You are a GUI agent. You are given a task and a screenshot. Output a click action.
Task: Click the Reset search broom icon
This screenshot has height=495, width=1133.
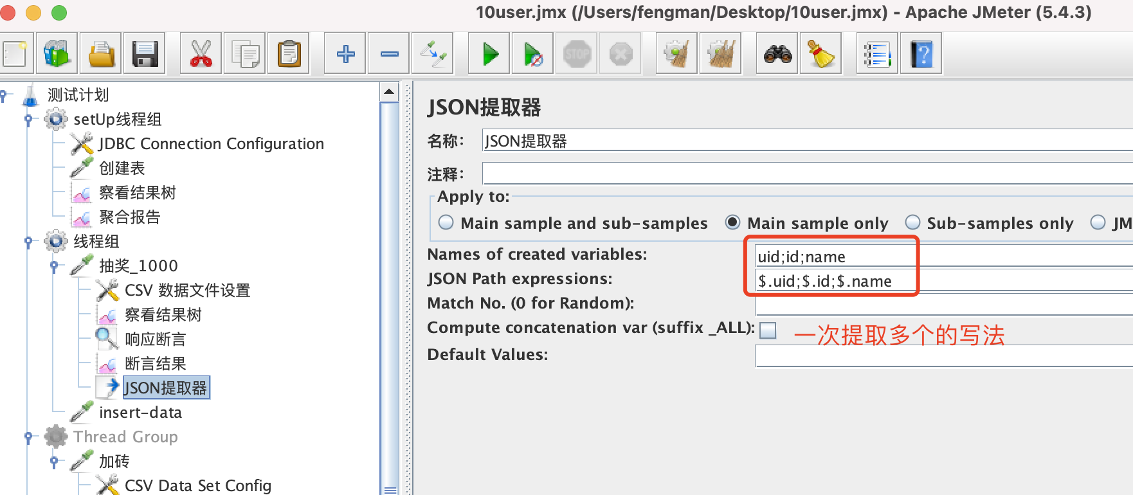pos(821,54)
